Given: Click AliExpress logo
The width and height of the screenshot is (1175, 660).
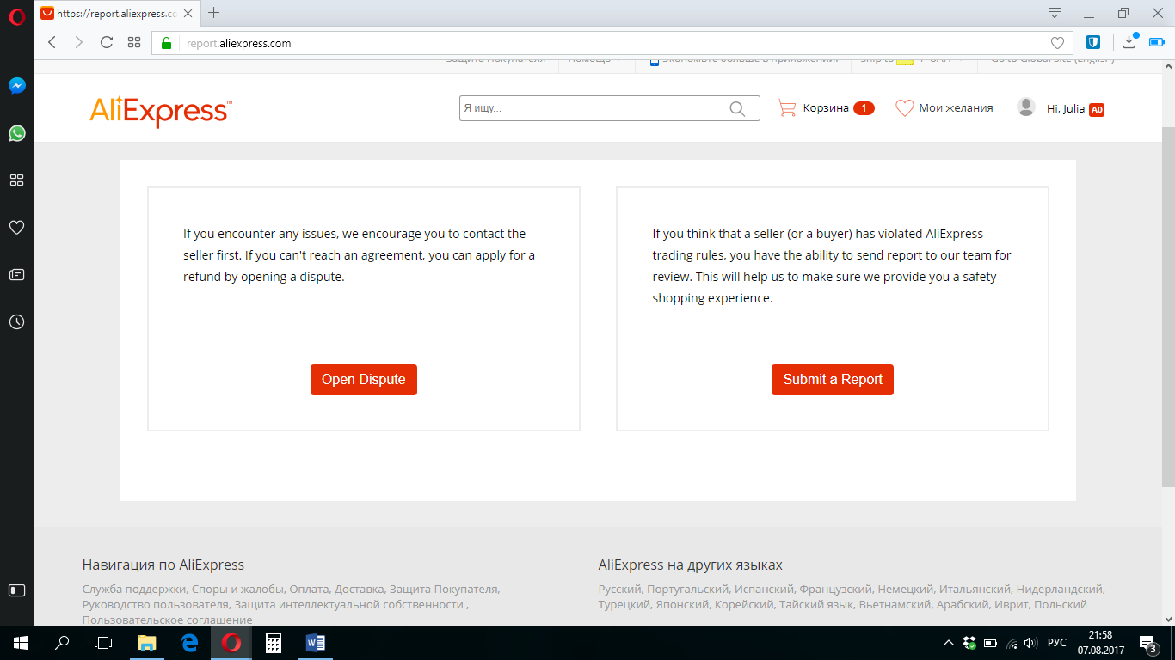Looking at the screenshot, I should tap(161, 111).
